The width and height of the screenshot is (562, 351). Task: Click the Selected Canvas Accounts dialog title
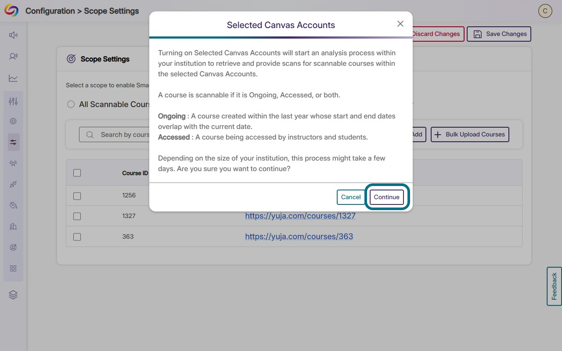pos(281,25)
